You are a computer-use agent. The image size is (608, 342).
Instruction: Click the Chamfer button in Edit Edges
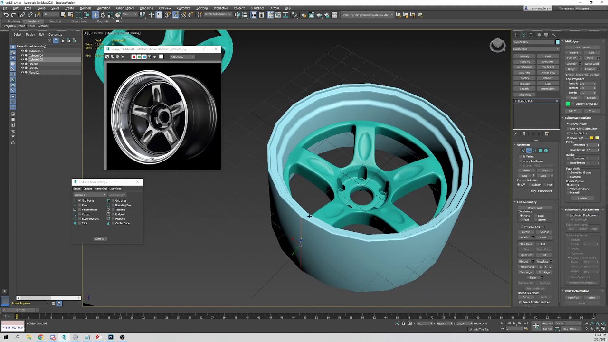(x=571, y=64)
